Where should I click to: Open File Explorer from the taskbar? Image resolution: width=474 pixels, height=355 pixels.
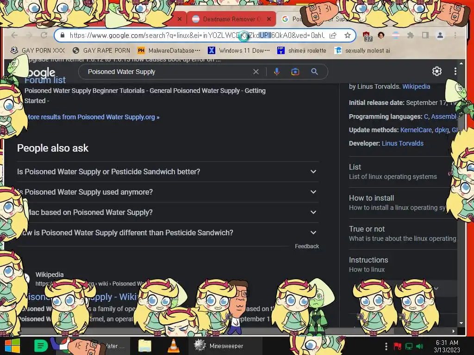click(x=145, y=346)
